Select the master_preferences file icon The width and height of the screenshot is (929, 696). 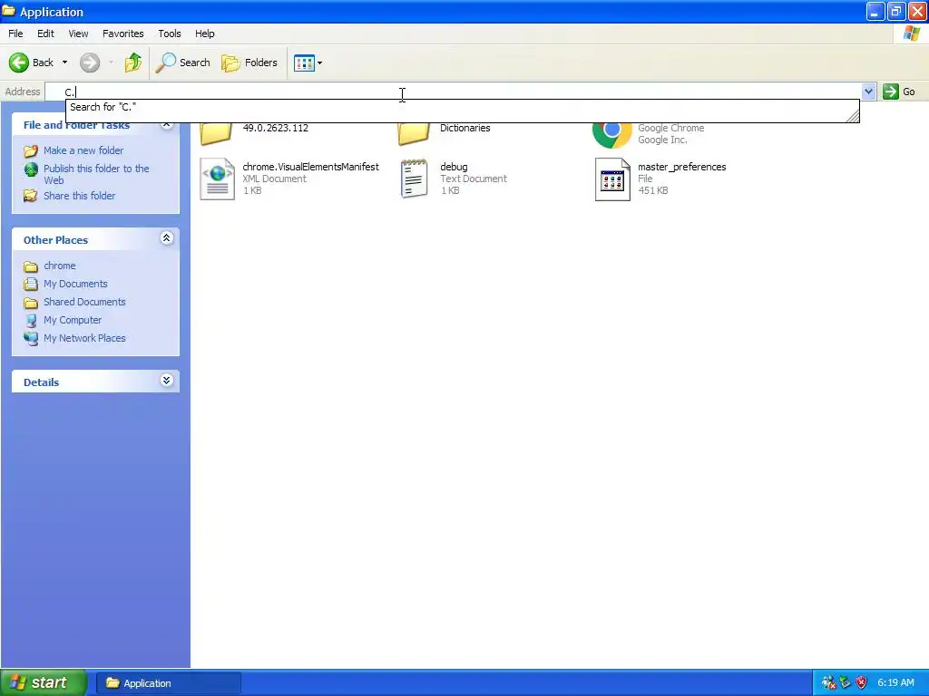pyautogui.click(x=612, y=179)
